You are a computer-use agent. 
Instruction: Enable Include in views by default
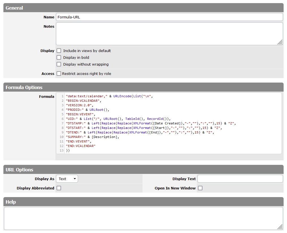point(59,51)
